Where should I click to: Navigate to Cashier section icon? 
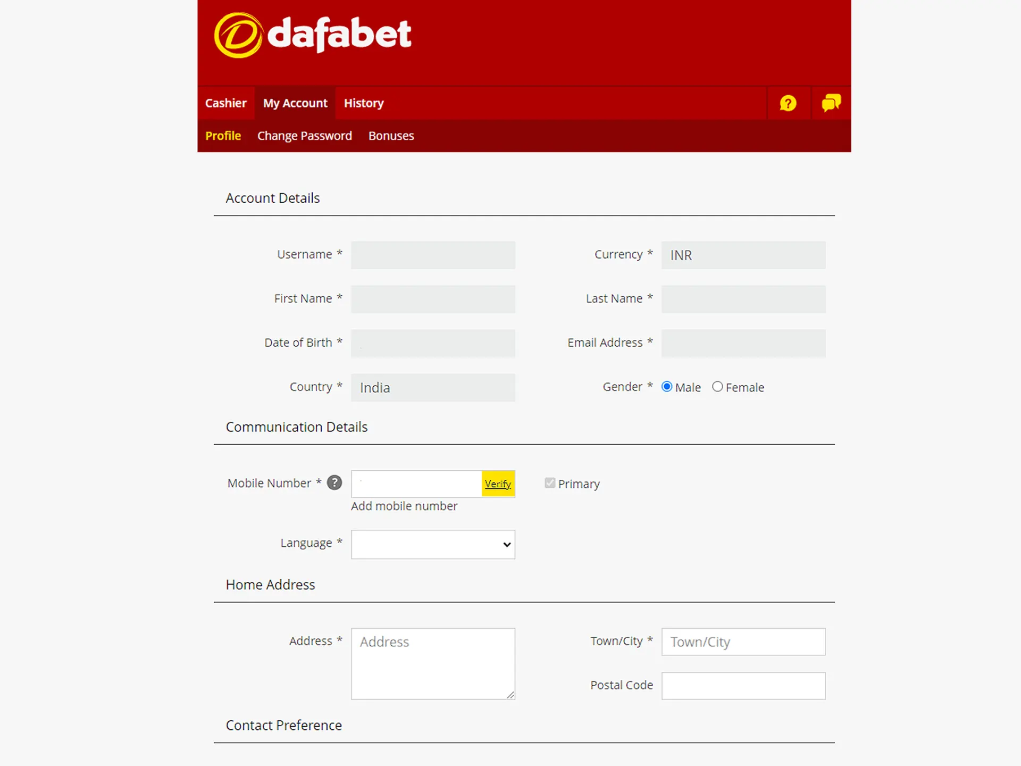[x=226, y=103]
